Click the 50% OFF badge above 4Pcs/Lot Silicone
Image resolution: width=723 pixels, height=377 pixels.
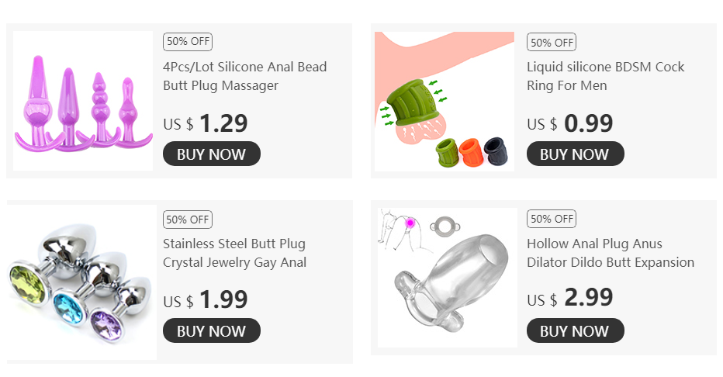[187, 42]
